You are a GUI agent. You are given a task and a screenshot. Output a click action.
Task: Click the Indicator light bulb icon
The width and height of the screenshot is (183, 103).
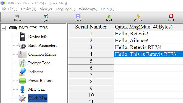[x=22, y=72]
